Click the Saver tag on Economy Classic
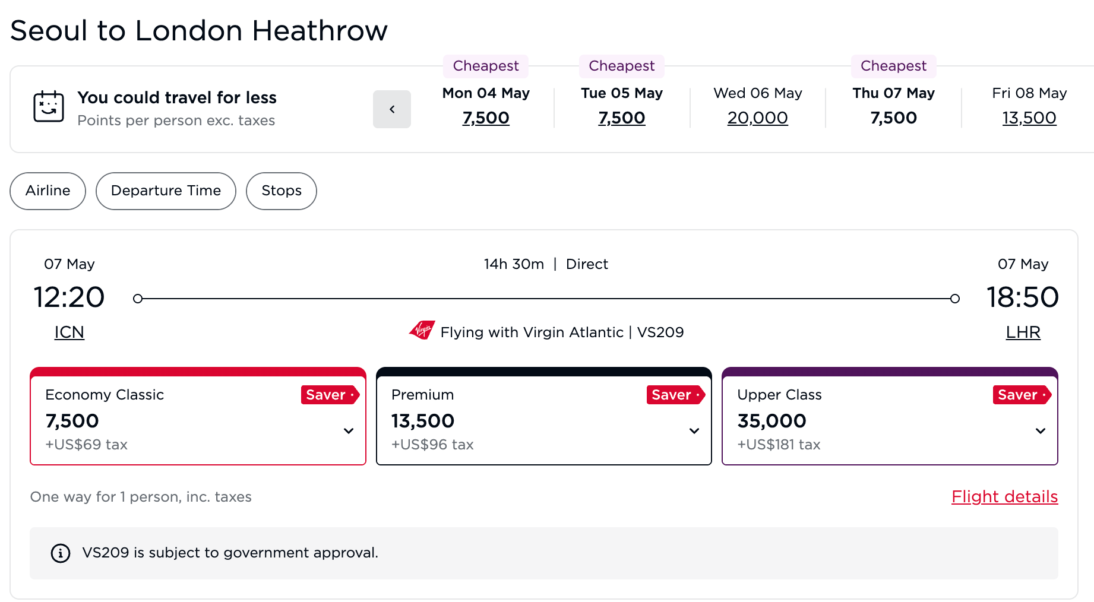Image resolution: width=1094 pixels, height=602 pixels. [x=330, y=395]
